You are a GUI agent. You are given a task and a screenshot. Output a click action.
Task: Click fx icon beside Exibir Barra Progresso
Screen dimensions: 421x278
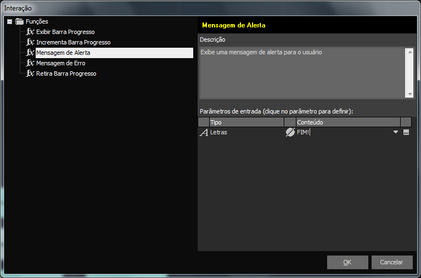pos(30,32)
